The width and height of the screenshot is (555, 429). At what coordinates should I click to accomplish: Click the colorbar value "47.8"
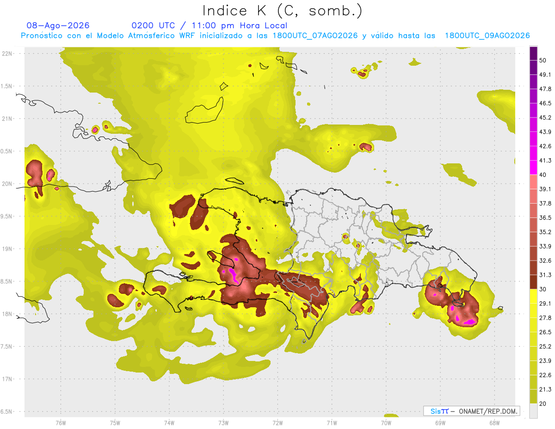tap(545, 89)
